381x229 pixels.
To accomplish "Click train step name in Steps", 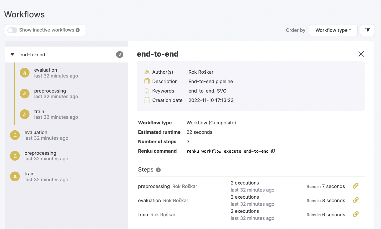I will [143, 215].
